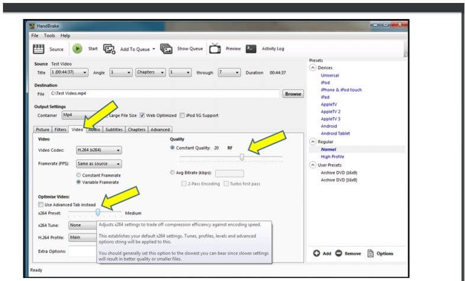Image resolution: width=465 pixels, height=281 pixels.
Task: Open the Show Queue icon
Action: click(166, 49)
